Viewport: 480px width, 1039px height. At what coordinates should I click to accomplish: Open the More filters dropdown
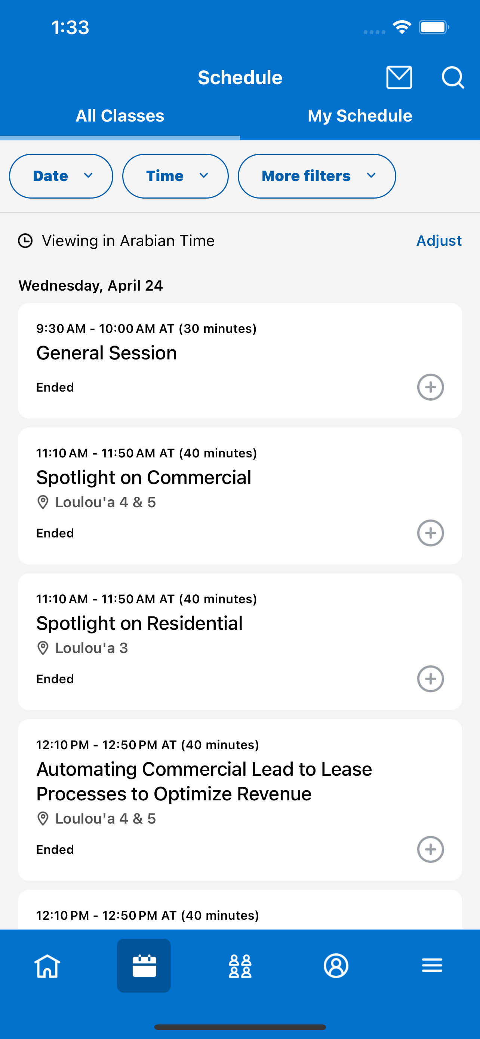[x=317, y=176]
